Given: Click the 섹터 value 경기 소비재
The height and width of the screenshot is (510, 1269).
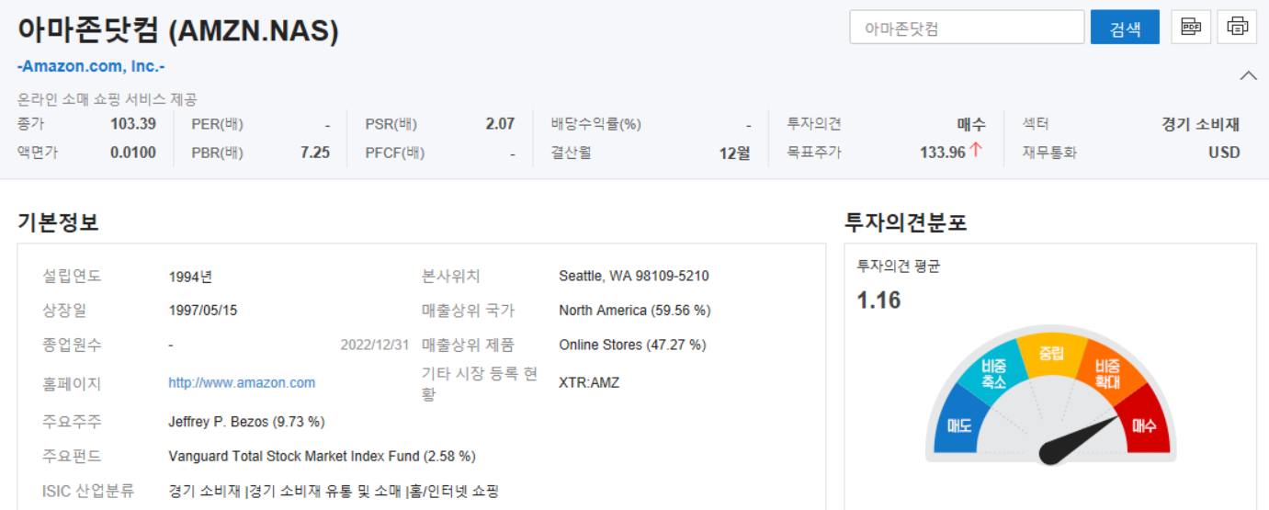Looking at the screenshot, I should pyautogui.click(x=1201, y=124).
